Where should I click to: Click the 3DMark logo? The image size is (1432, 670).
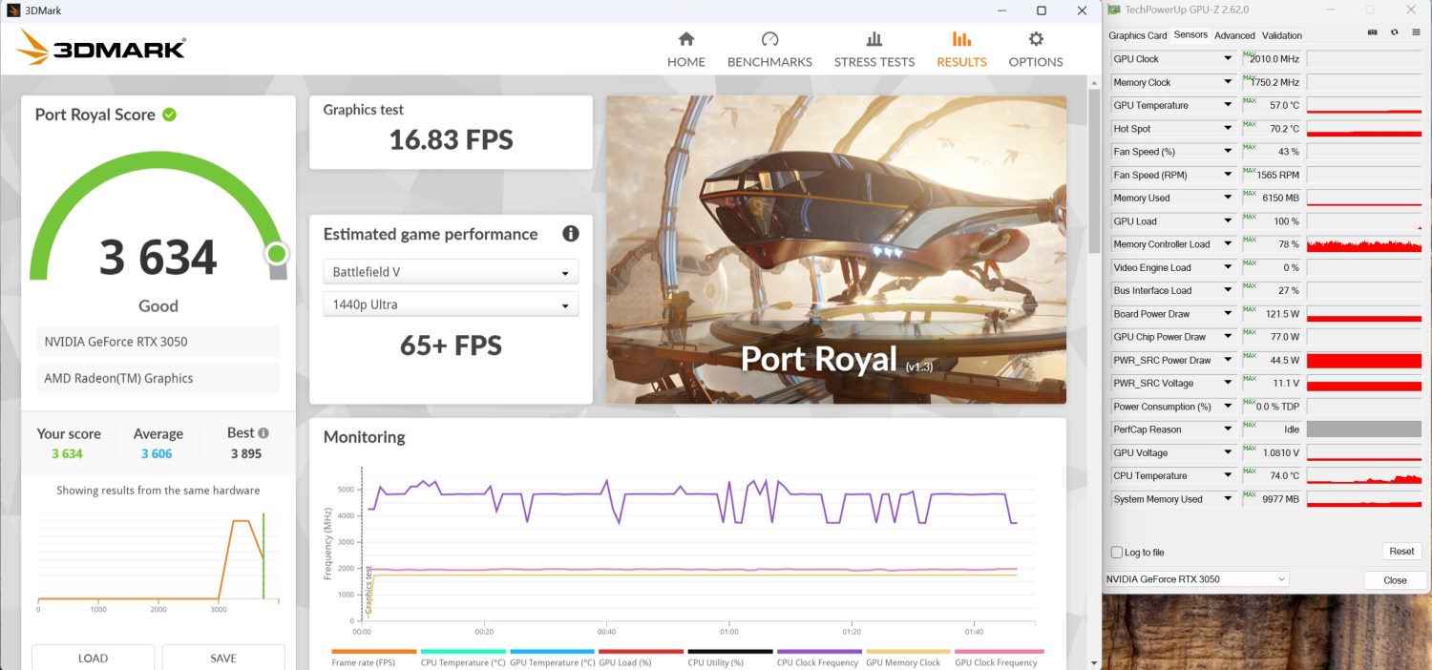tap(100, 48)
